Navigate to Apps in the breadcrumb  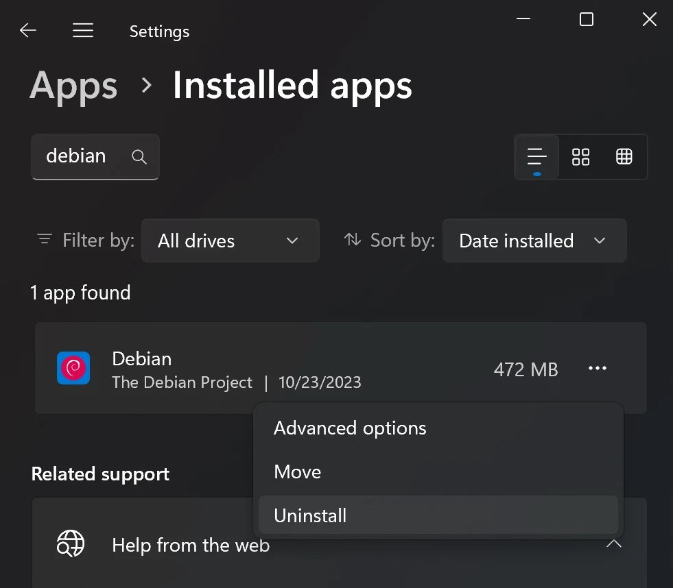pos(74,86)
